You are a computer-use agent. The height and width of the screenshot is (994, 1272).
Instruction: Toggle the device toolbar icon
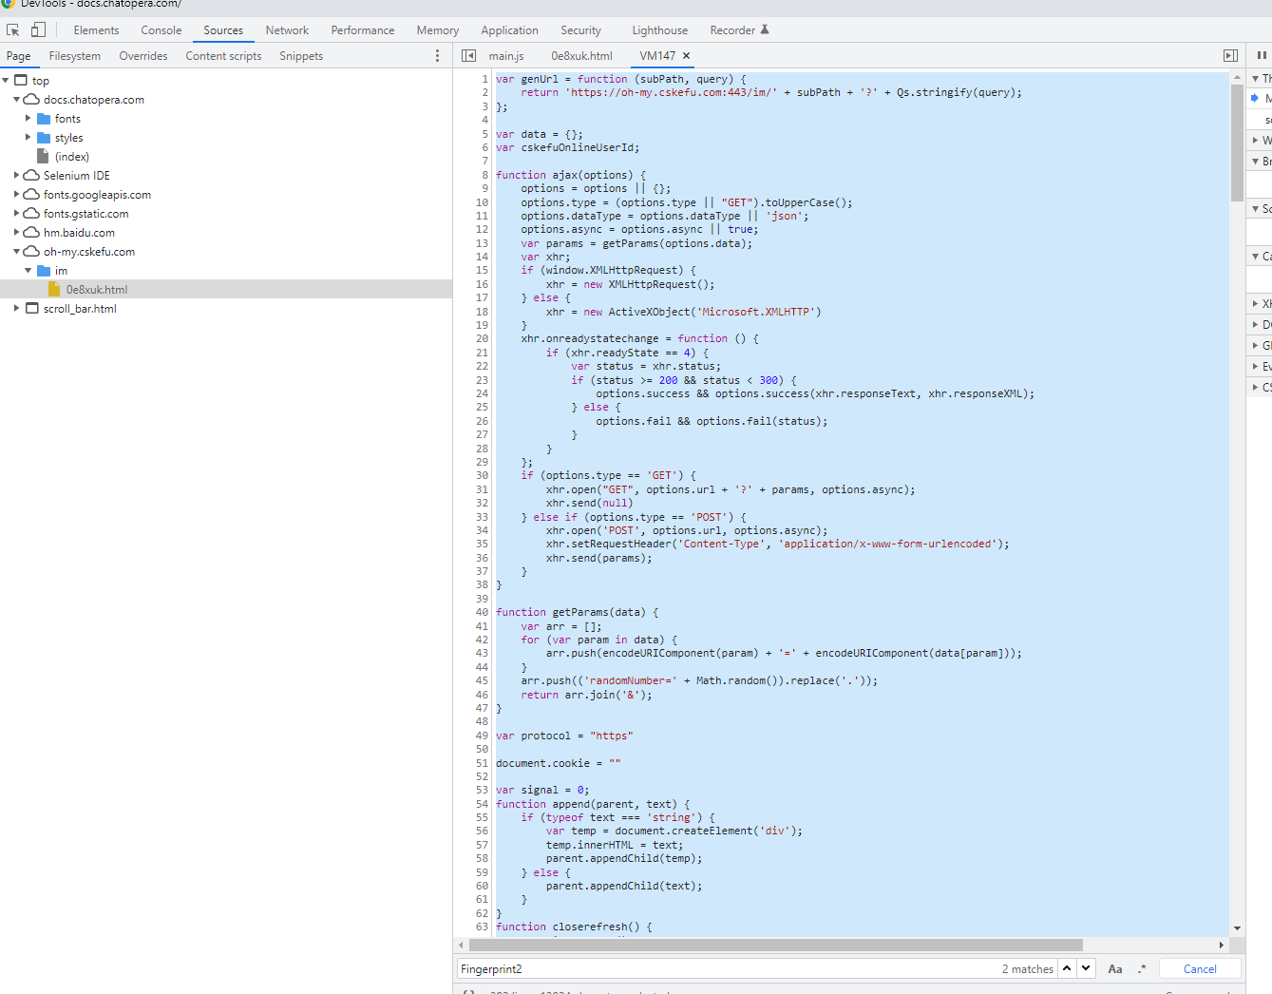tap(38, 30)
